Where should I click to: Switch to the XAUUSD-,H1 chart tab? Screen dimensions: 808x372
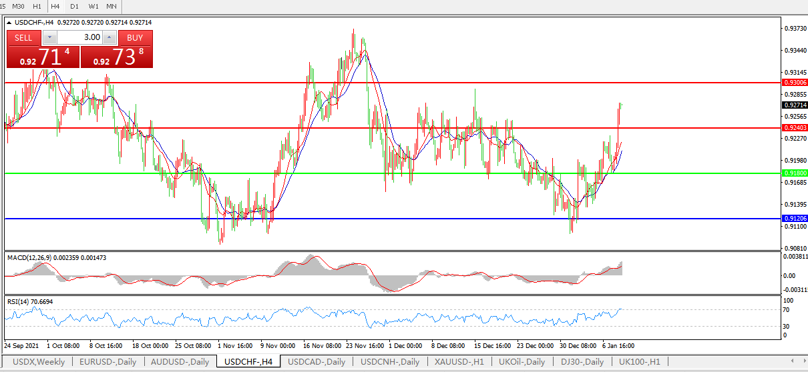click(459, 362)
